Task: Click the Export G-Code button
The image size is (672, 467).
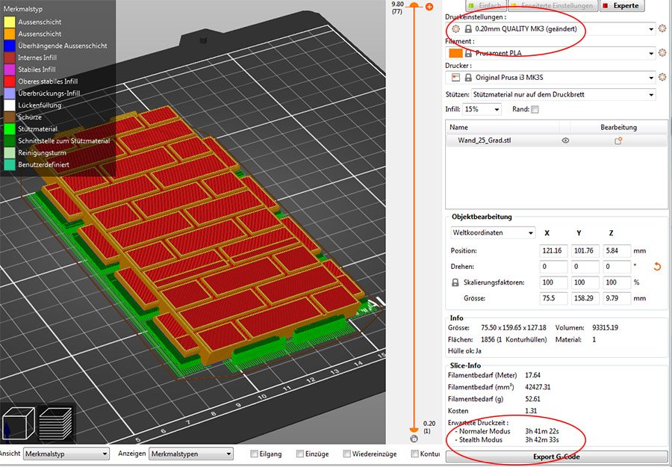Action: (556, 457)
